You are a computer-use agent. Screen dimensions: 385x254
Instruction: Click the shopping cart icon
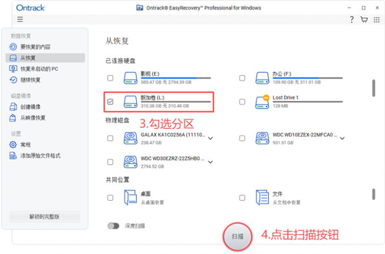(x=364, y=19)
